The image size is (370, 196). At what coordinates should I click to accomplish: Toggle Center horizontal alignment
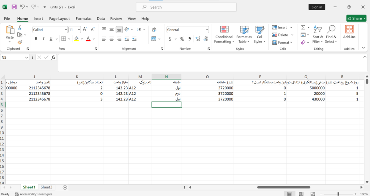[112, 39]
